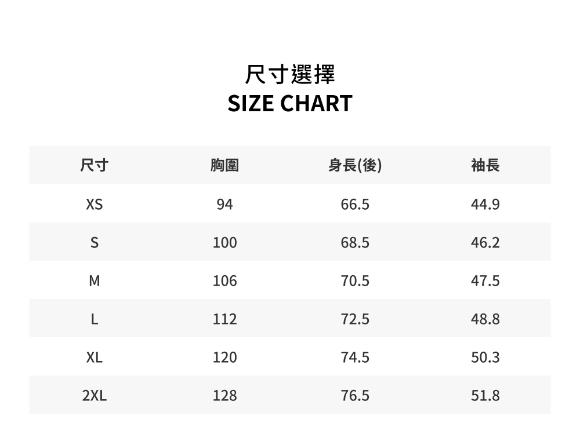Click the XL size row label

tap(95, 358)
